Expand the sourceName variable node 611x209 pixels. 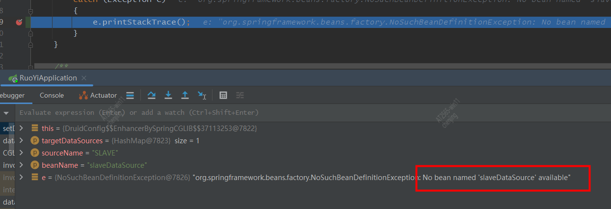(x=21, y=153)
